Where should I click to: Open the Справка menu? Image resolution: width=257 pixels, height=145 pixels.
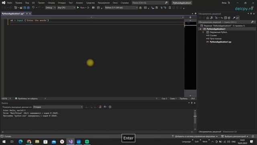click(x=124, y=3)
